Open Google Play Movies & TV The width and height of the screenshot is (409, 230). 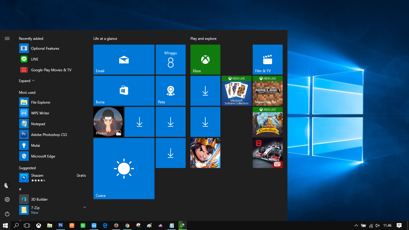pyautogui.click(x=53, y=70)
